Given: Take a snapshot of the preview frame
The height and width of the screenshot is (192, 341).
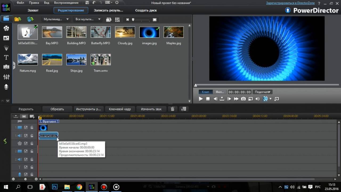Looking at the screenshot, I should (x=243, y=99).
